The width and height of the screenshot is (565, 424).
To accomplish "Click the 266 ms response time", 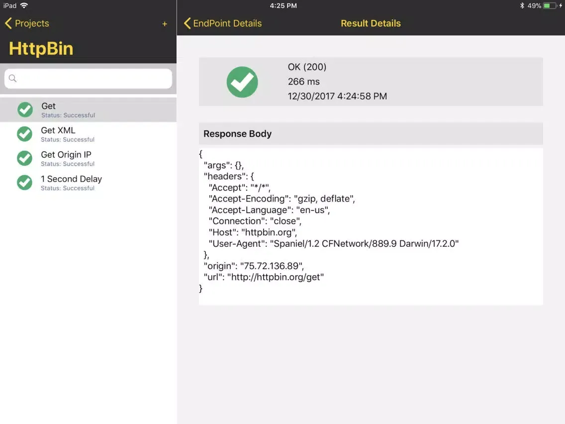I will tap(304, 82).
